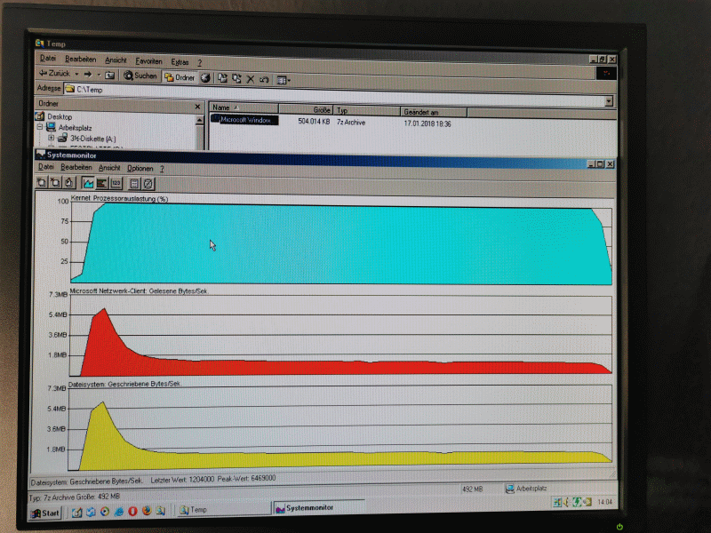
Task: Expand the 3½-Diskette (A:) tree node
Action: coord(51,139)
